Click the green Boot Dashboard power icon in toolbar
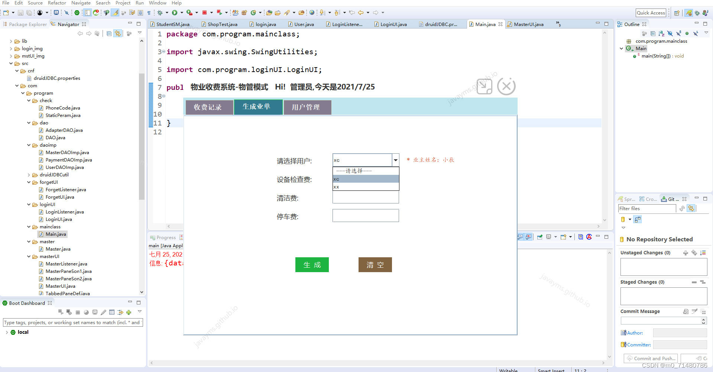The width and height of the screenshot is (713, 372). point(77,13)
